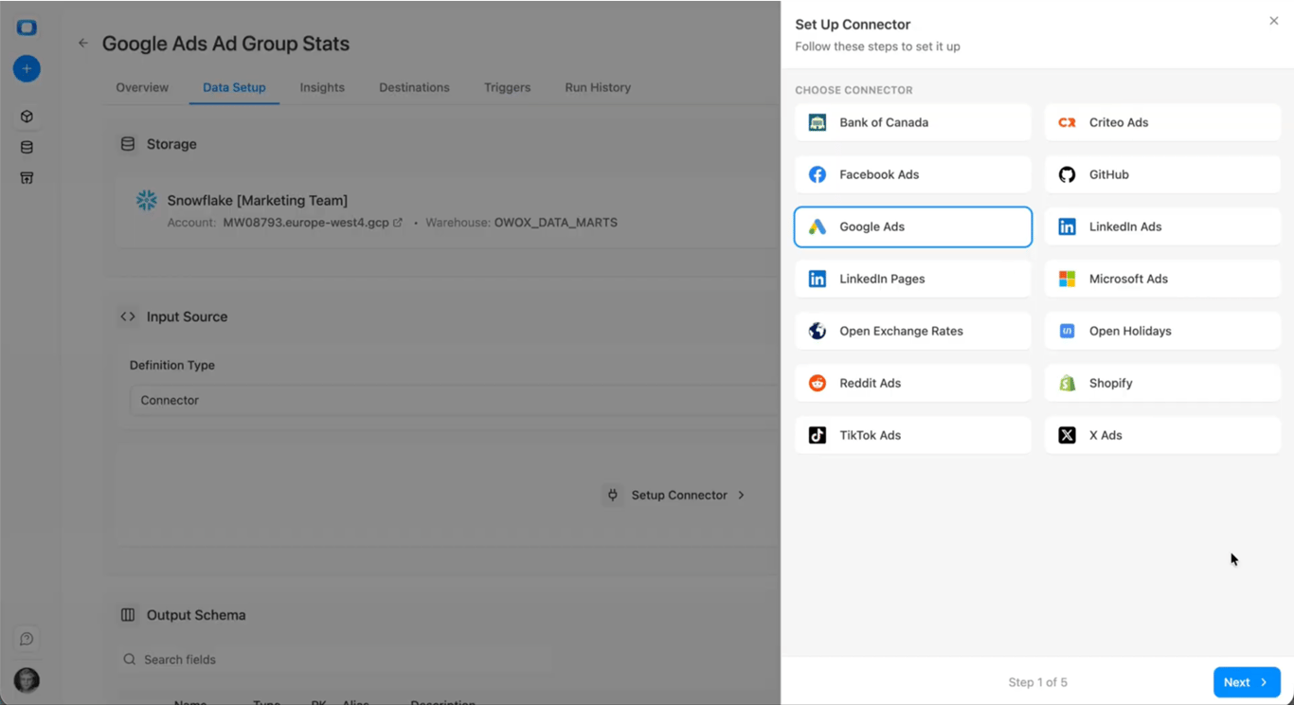
Task: Select the Google Ads connector card
Action: 913,226
